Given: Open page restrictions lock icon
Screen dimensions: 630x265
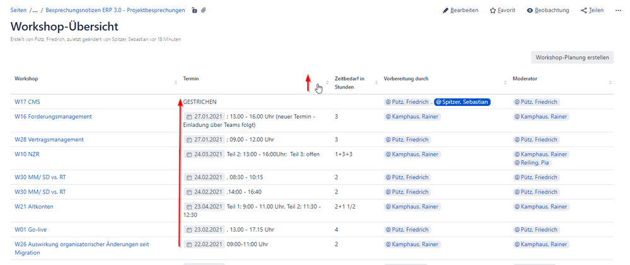Looking at the screenshot, I should (194, 11).
